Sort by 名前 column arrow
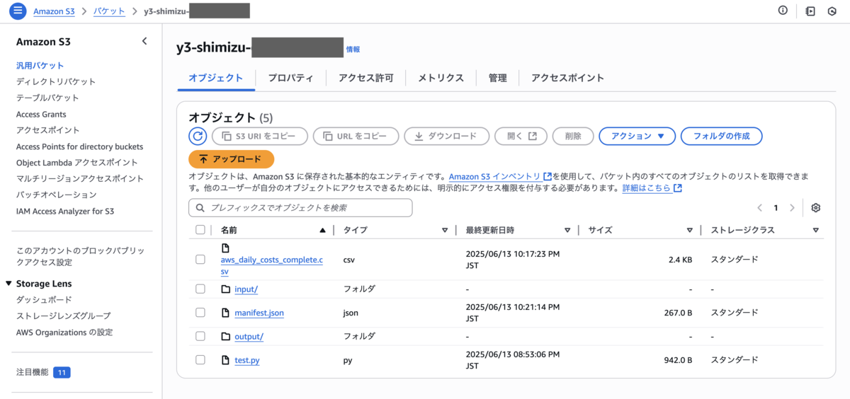 tap(323, 231)
